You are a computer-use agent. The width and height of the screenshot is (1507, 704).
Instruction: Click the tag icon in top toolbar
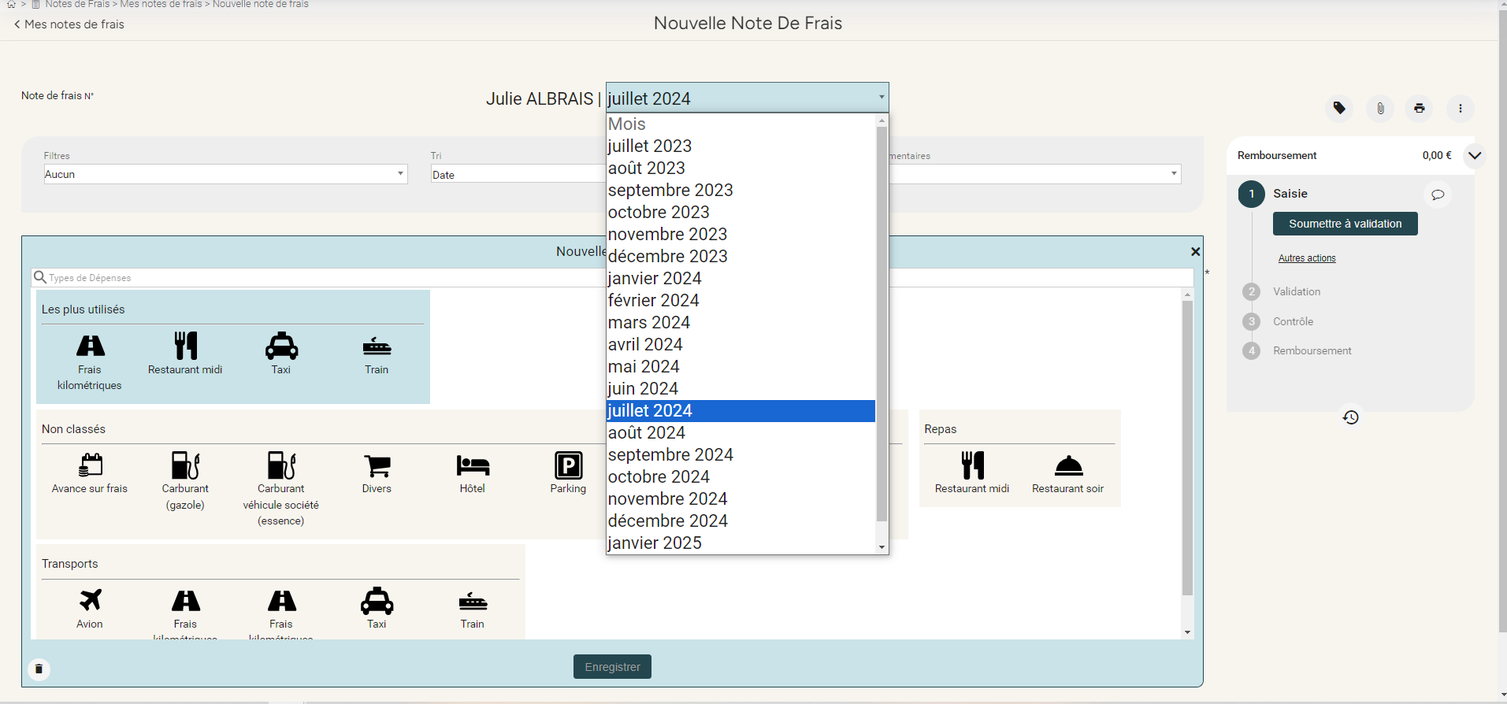1339,108
